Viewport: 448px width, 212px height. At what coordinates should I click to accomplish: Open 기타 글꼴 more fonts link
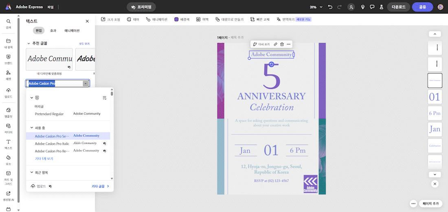click(100, 186)
